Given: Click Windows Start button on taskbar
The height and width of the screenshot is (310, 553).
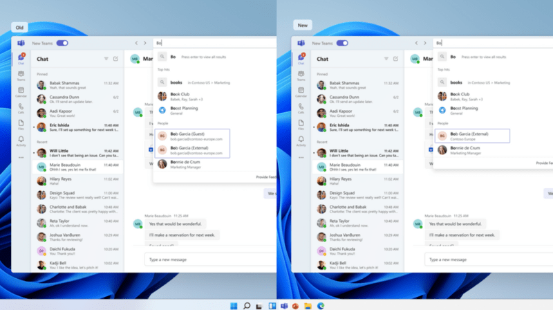Looking at the screenshot, I should (234, 306).
